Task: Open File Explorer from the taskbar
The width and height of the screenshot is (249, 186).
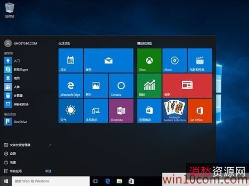Action: [120, 181]
